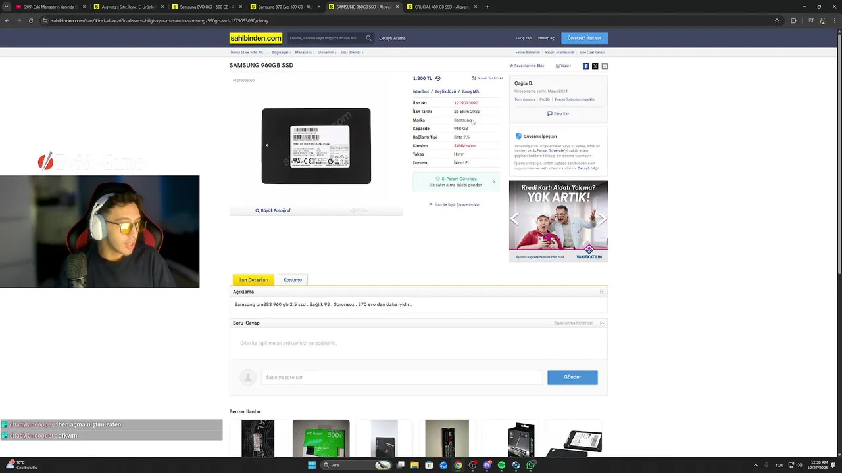
Task: Open Task View from taskbar
Action: tap(400, 465)
